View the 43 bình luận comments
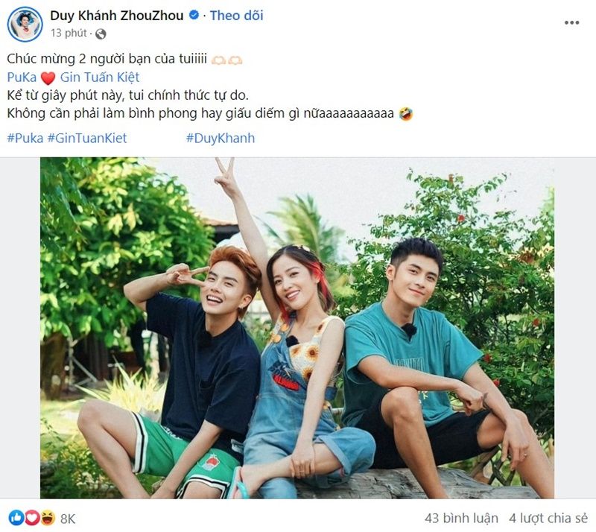Screen dimensions: 596x532 pyautogui.click(x=461, y=518)
